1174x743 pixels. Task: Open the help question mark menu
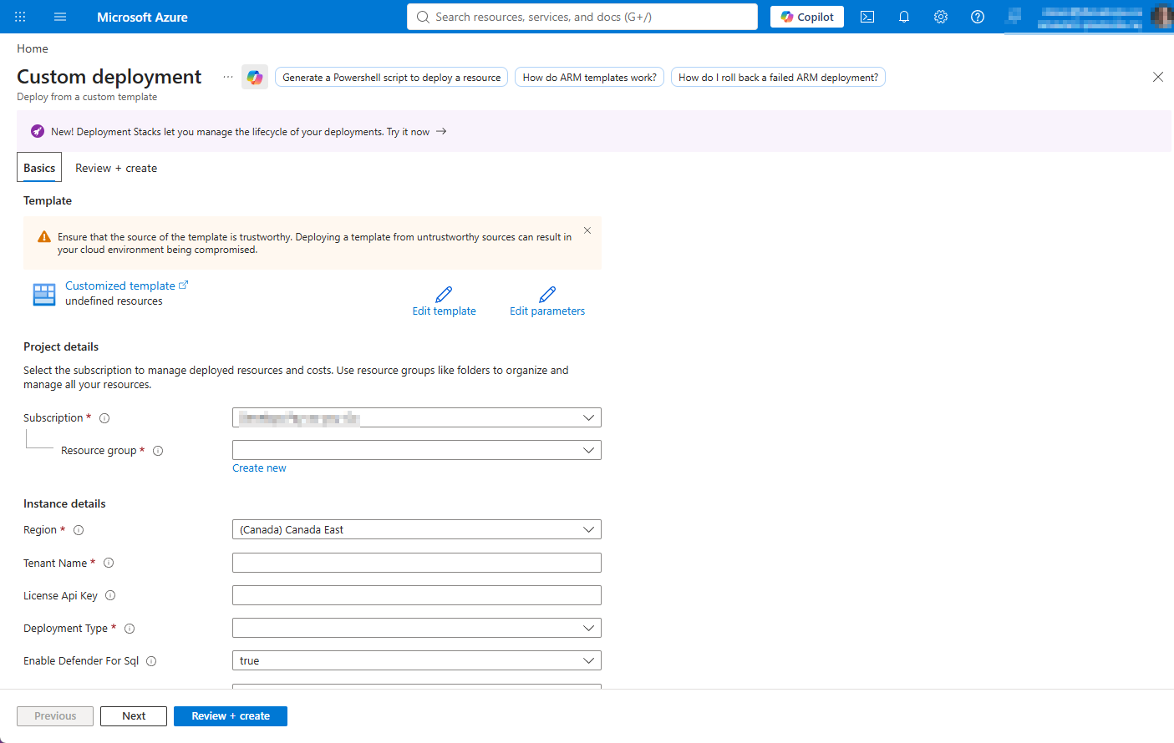point(978,17)
